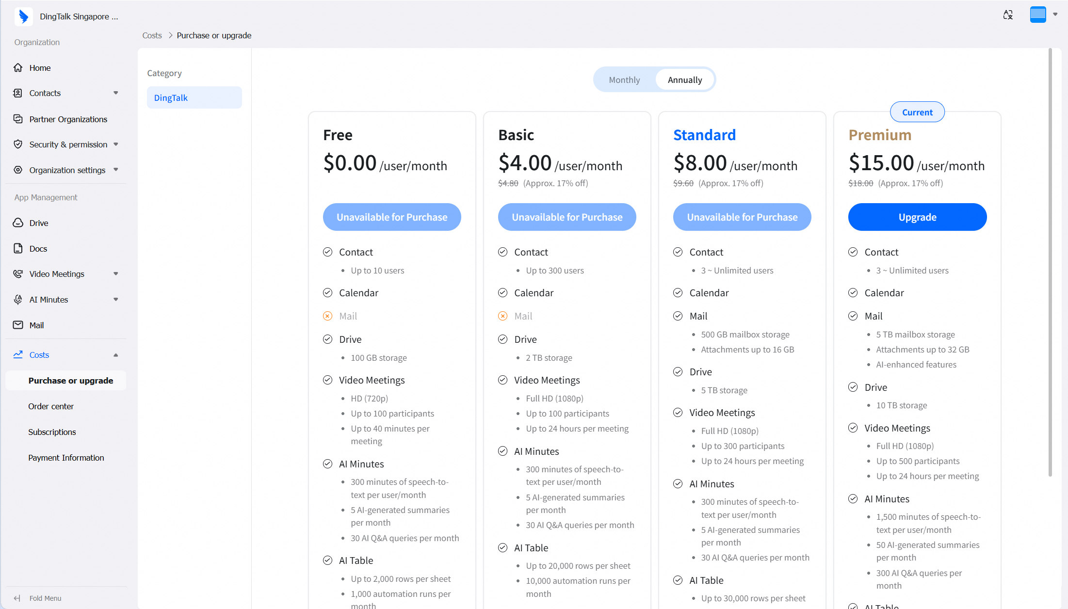Click the Docs file icon

[18, 248]
